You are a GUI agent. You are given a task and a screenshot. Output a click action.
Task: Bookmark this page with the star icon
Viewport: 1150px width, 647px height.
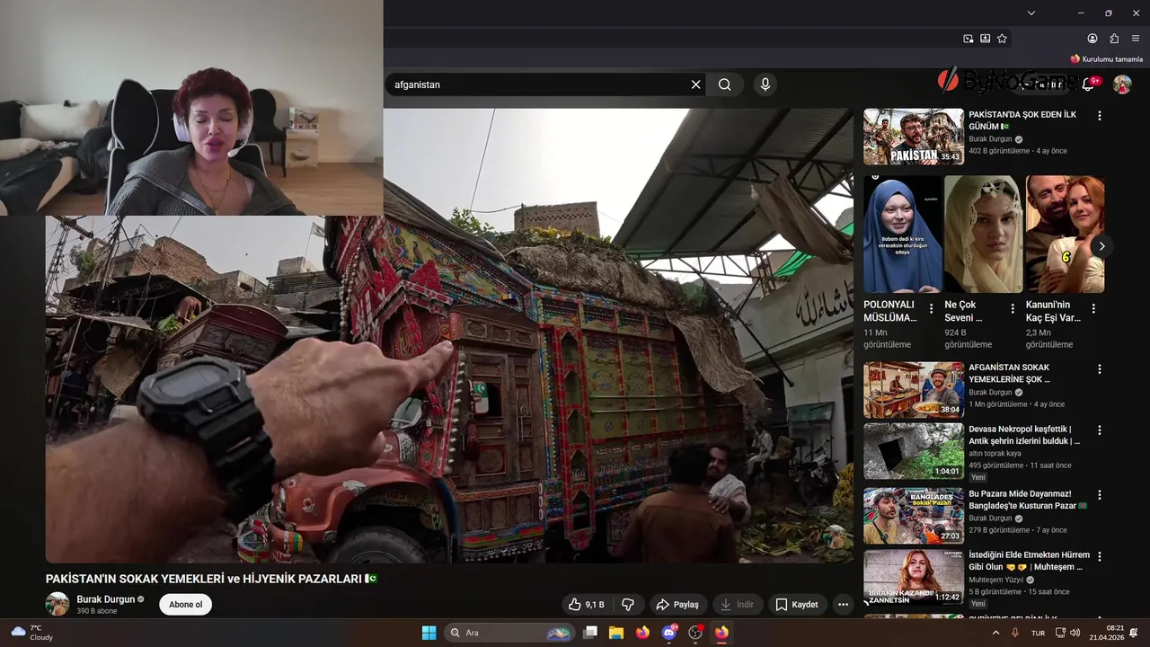click(1003, 39)
